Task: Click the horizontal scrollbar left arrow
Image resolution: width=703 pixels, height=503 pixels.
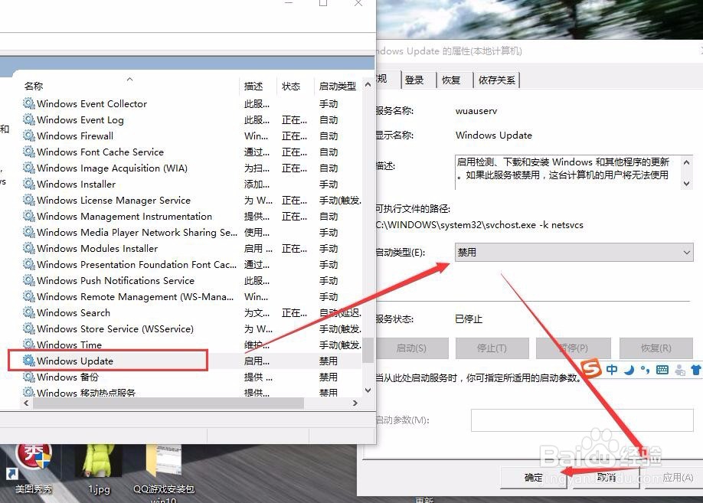Action: pyautogui.click(x=27, y=403)
